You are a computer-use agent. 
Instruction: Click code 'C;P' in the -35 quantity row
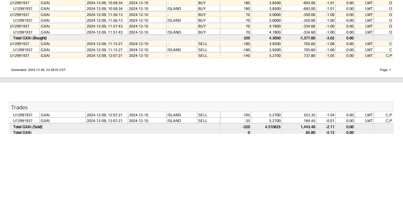389,121
